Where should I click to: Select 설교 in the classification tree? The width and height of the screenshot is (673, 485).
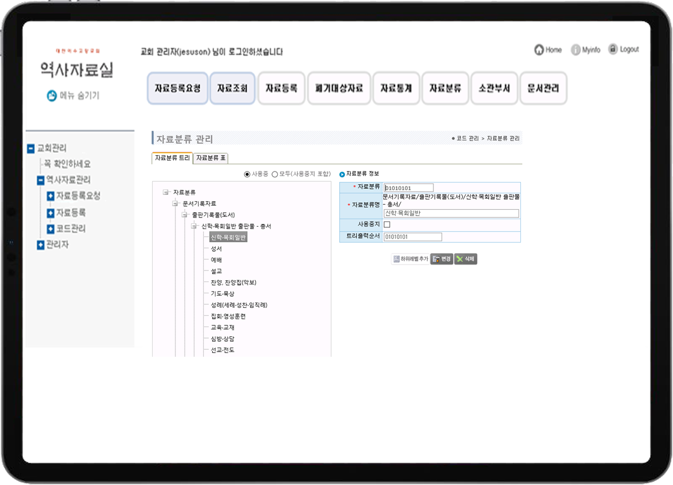tap(216, 271)
